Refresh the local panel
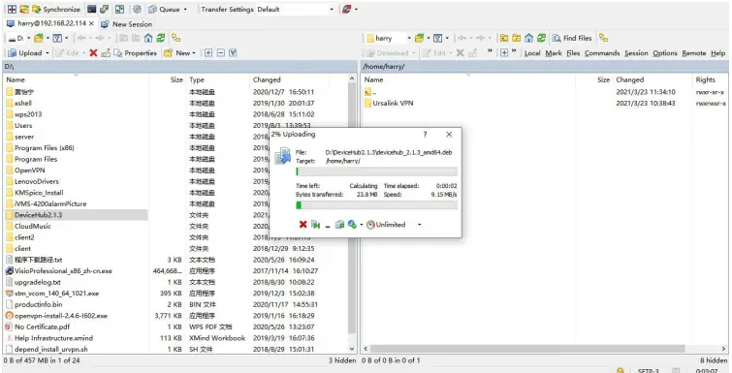The height and width of the screenshot is (373, 732). (x=161, y=38)
